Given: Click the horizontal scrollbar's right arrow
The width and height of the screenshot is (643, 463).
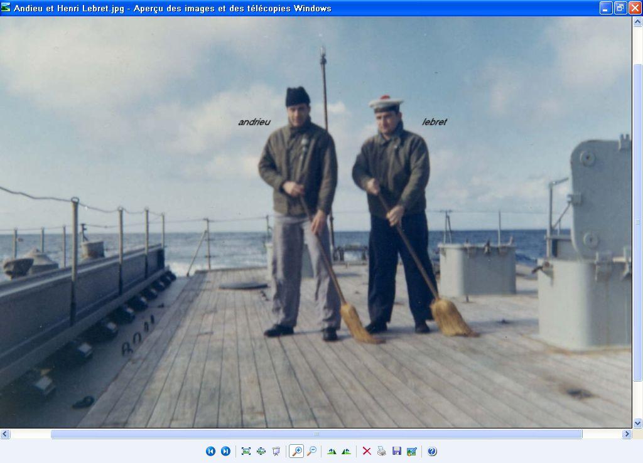Looking at the screenshot, I should [626, 434].
